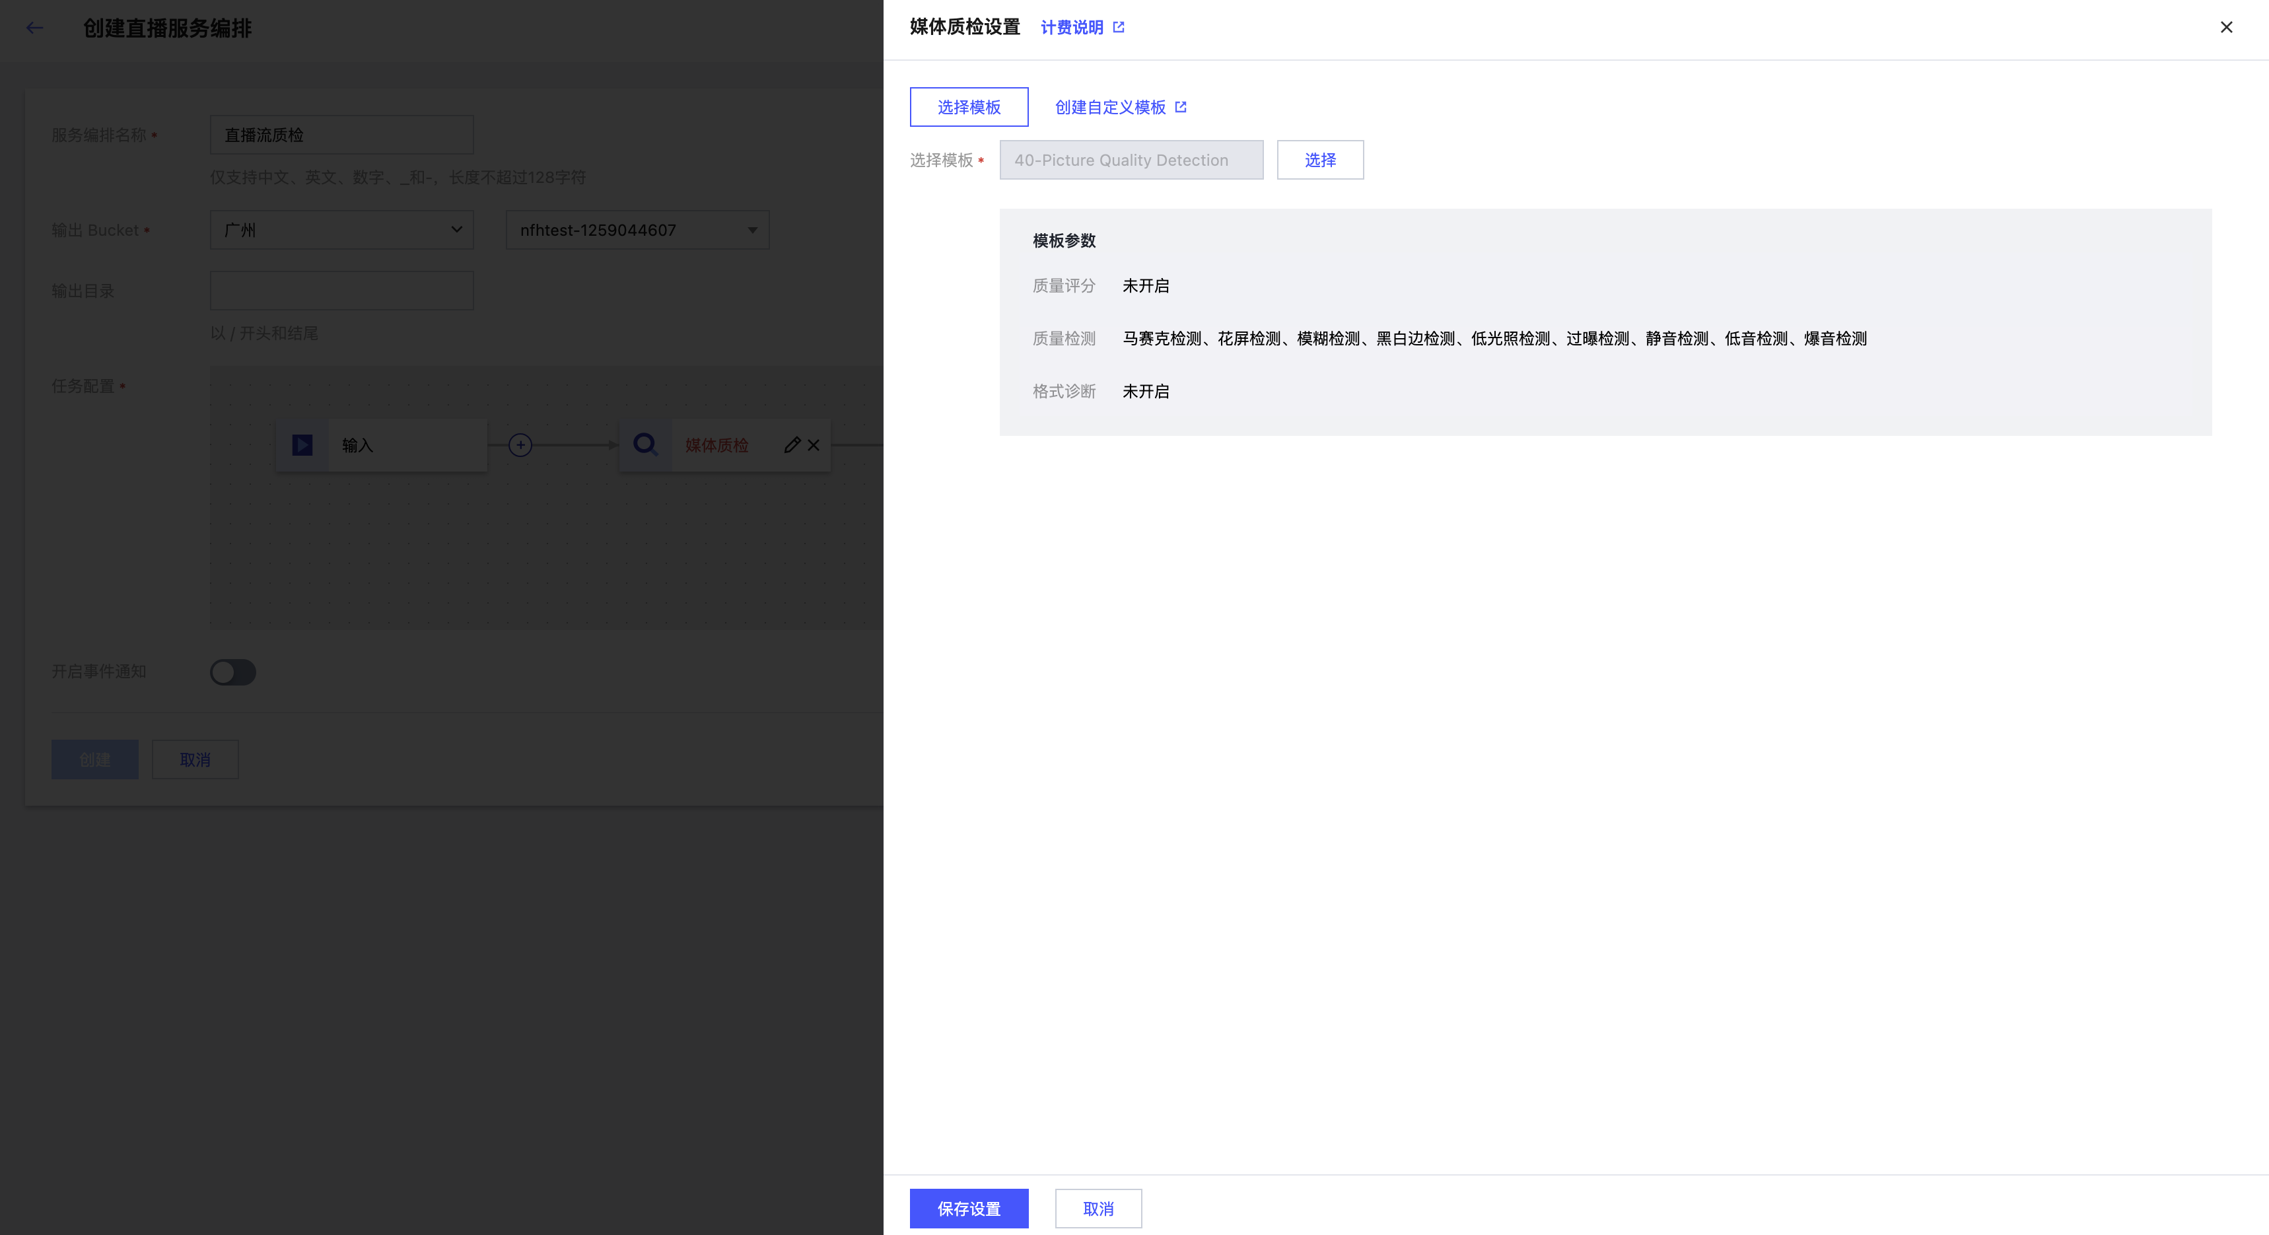Click the magnifier 媒体质检 node icon
This screenshot has height=1235, width=2269.
646,445
